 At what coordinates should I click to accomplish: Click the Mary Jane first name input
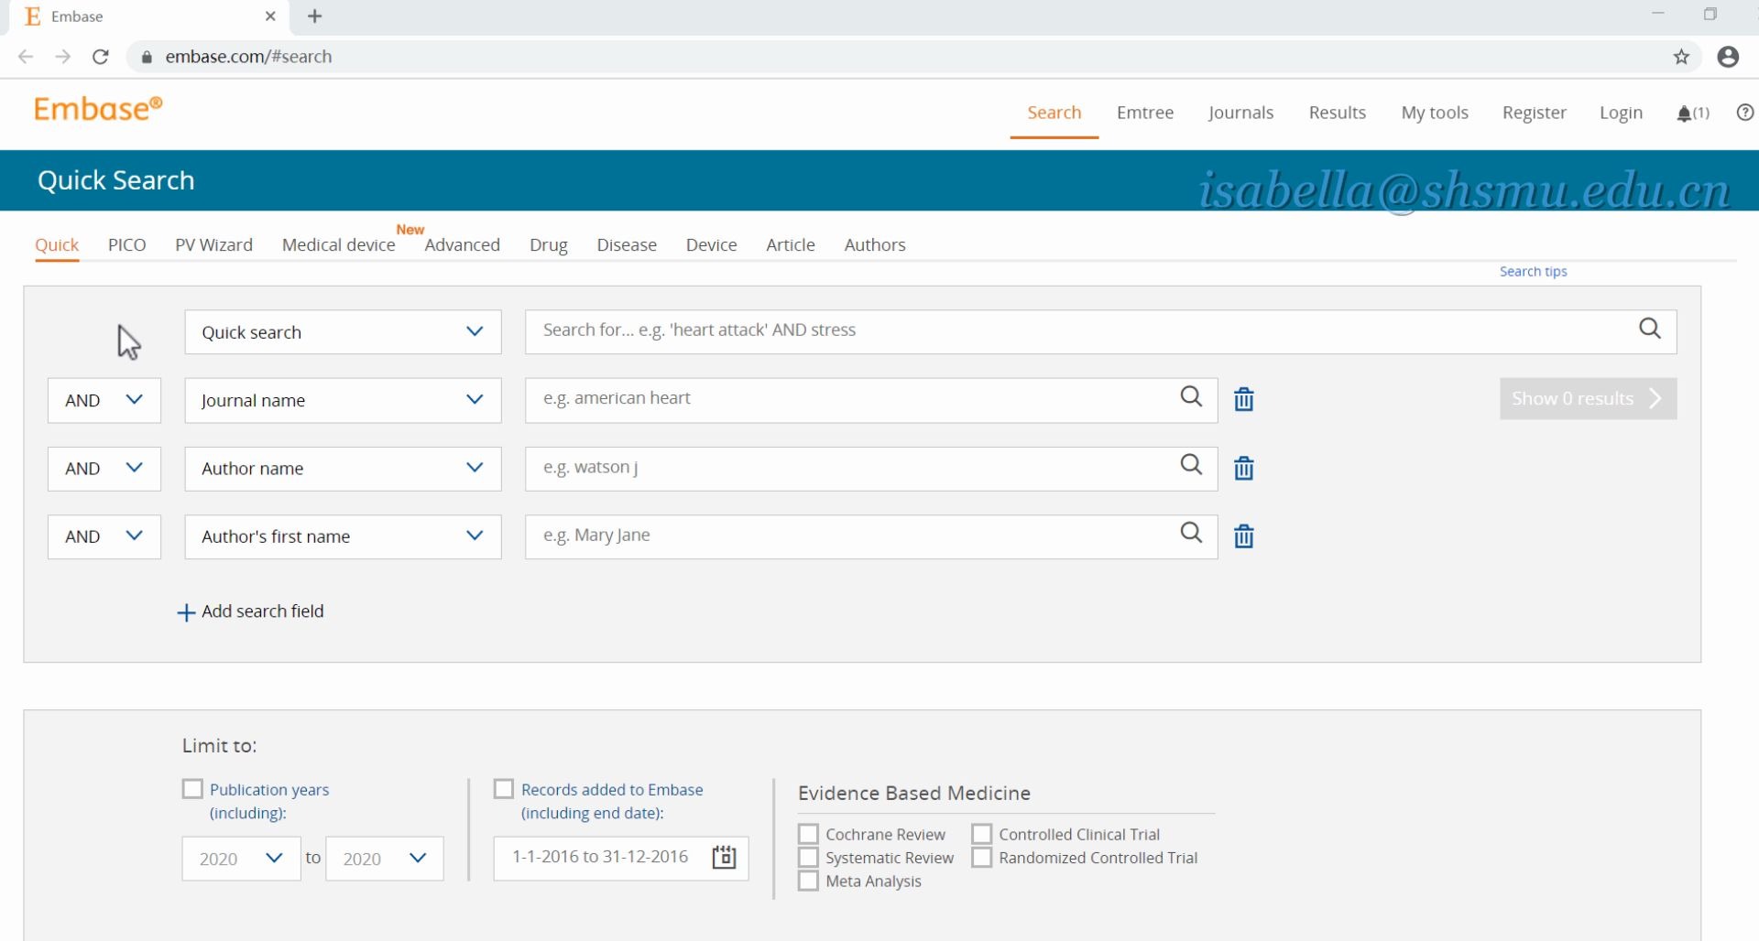(871, 536)
